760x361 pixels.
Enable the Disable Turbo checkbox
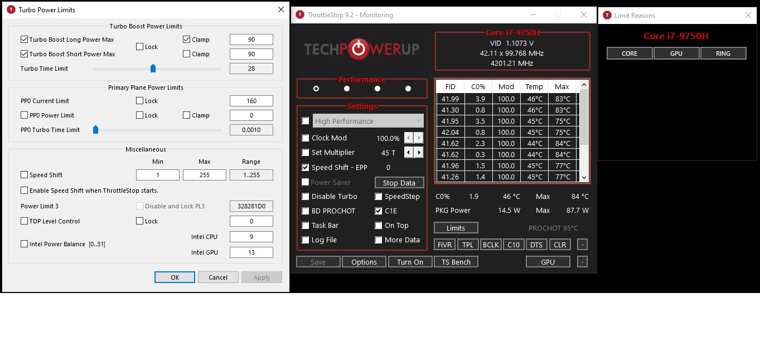(x=306, y=197)
